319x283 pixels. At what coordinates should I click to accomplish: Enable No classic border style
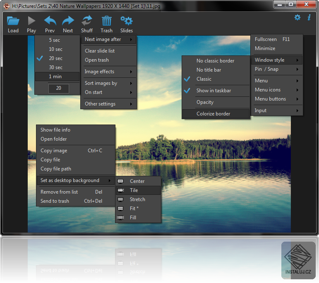pos(216,61)
